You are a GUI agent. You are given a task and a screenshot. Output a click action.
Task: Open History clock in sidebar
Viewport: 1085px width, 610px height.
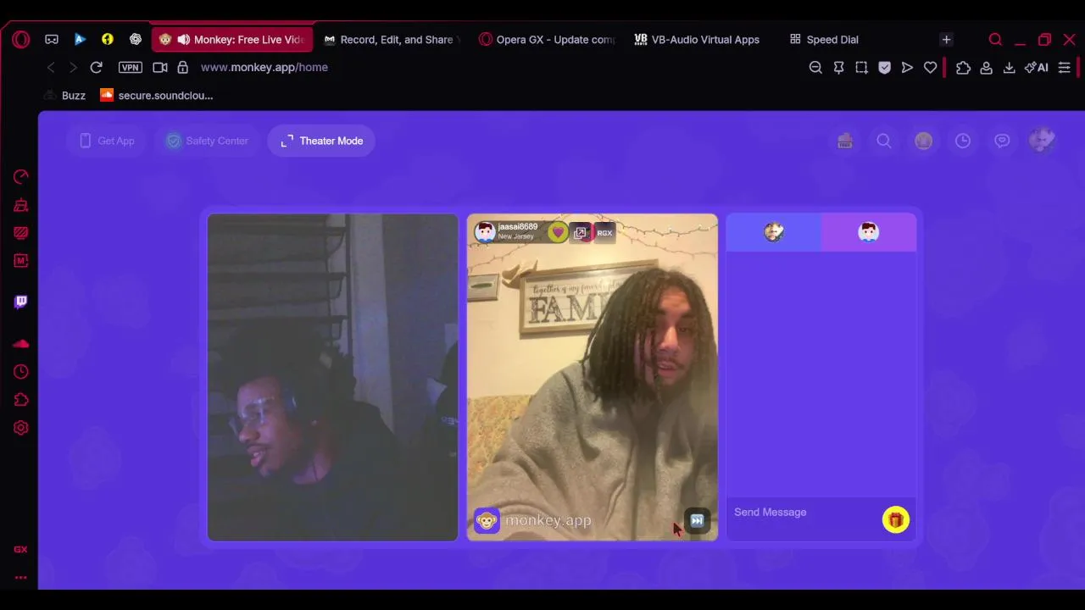(x=21, y=372)
